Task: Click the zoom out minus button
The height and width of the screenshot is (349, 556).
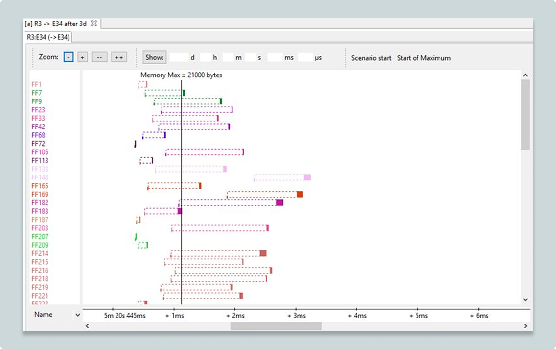Action: [69, 57]
